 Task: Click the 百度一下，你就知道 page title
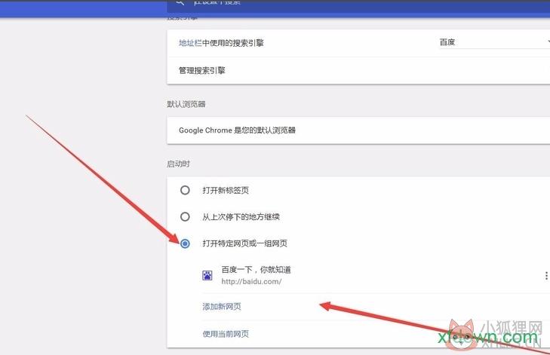256,270
